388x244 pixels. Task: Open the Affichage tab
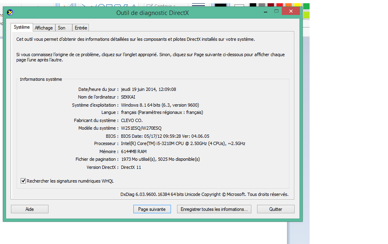tap(44, 28)
